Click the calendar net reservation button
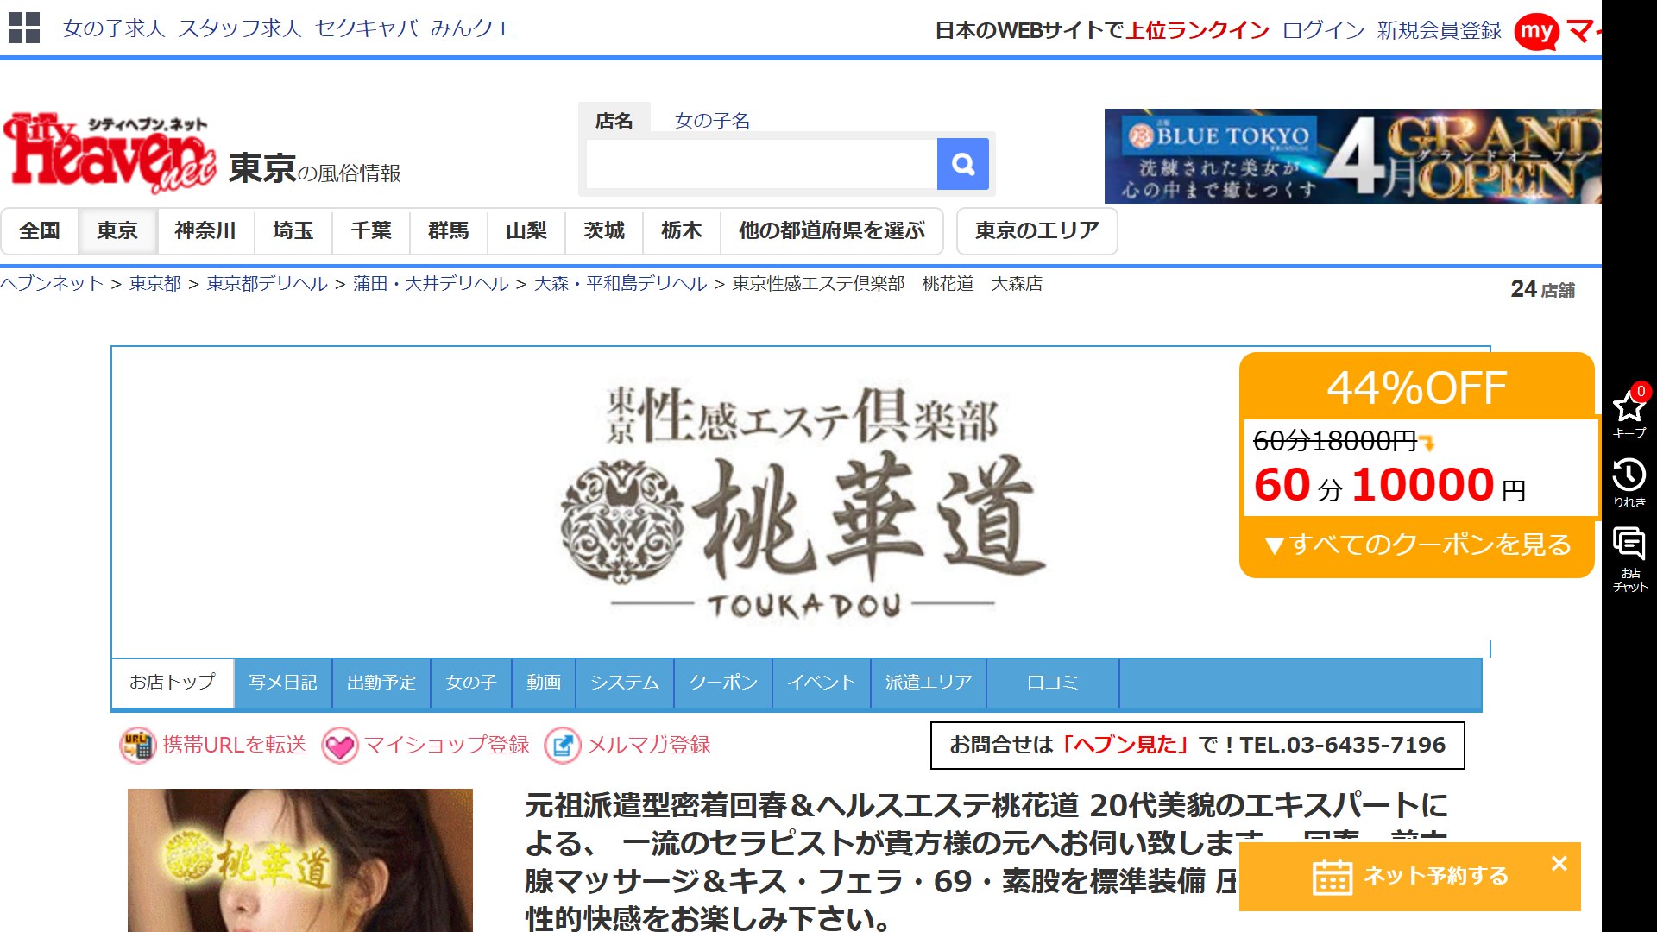 pos(1410,877)
